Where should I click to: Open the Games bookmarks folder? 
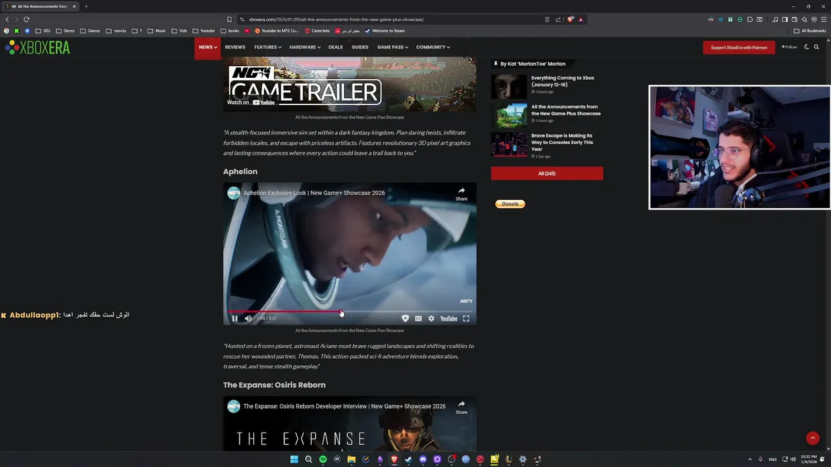(90, 30)
